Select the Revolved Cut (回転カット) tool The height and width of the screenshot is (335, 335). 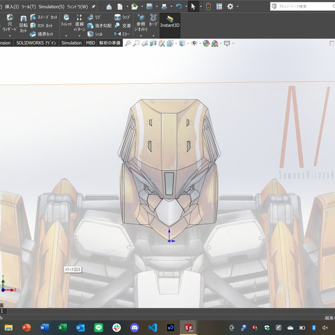click(x=24, y=24)
